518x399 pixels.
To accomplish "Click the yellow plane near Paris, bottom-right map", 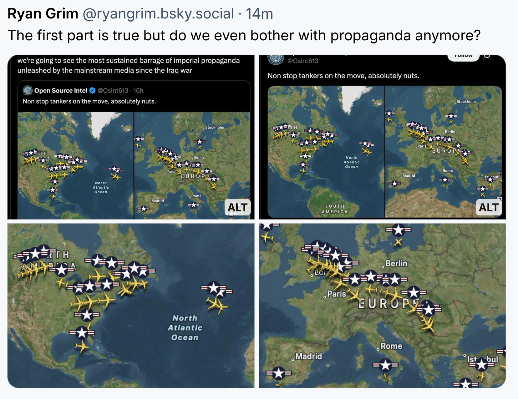I will 354,295.
